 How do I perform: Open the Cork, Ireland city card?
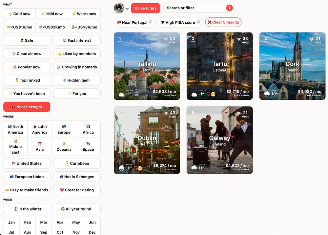coord(293,66)
